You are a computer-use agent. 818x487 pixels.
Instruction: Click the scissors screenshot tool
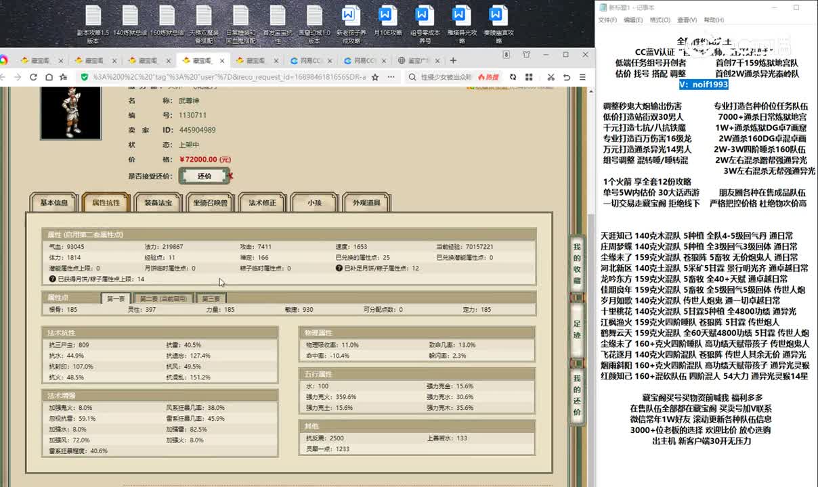[551, 77]
